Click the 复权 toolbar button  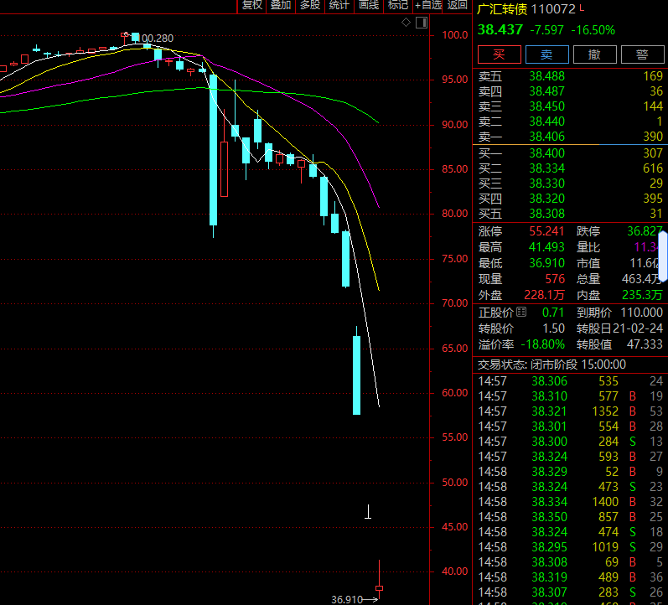pyautogui.click(x=251, y=5)
